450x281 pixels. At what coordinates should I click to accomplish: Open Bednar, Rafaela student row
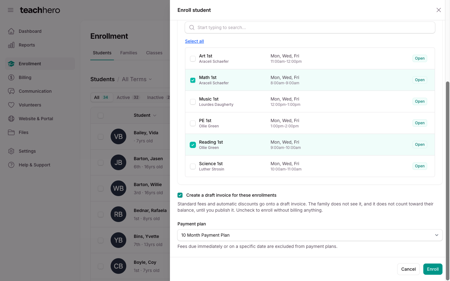[130, 214]
